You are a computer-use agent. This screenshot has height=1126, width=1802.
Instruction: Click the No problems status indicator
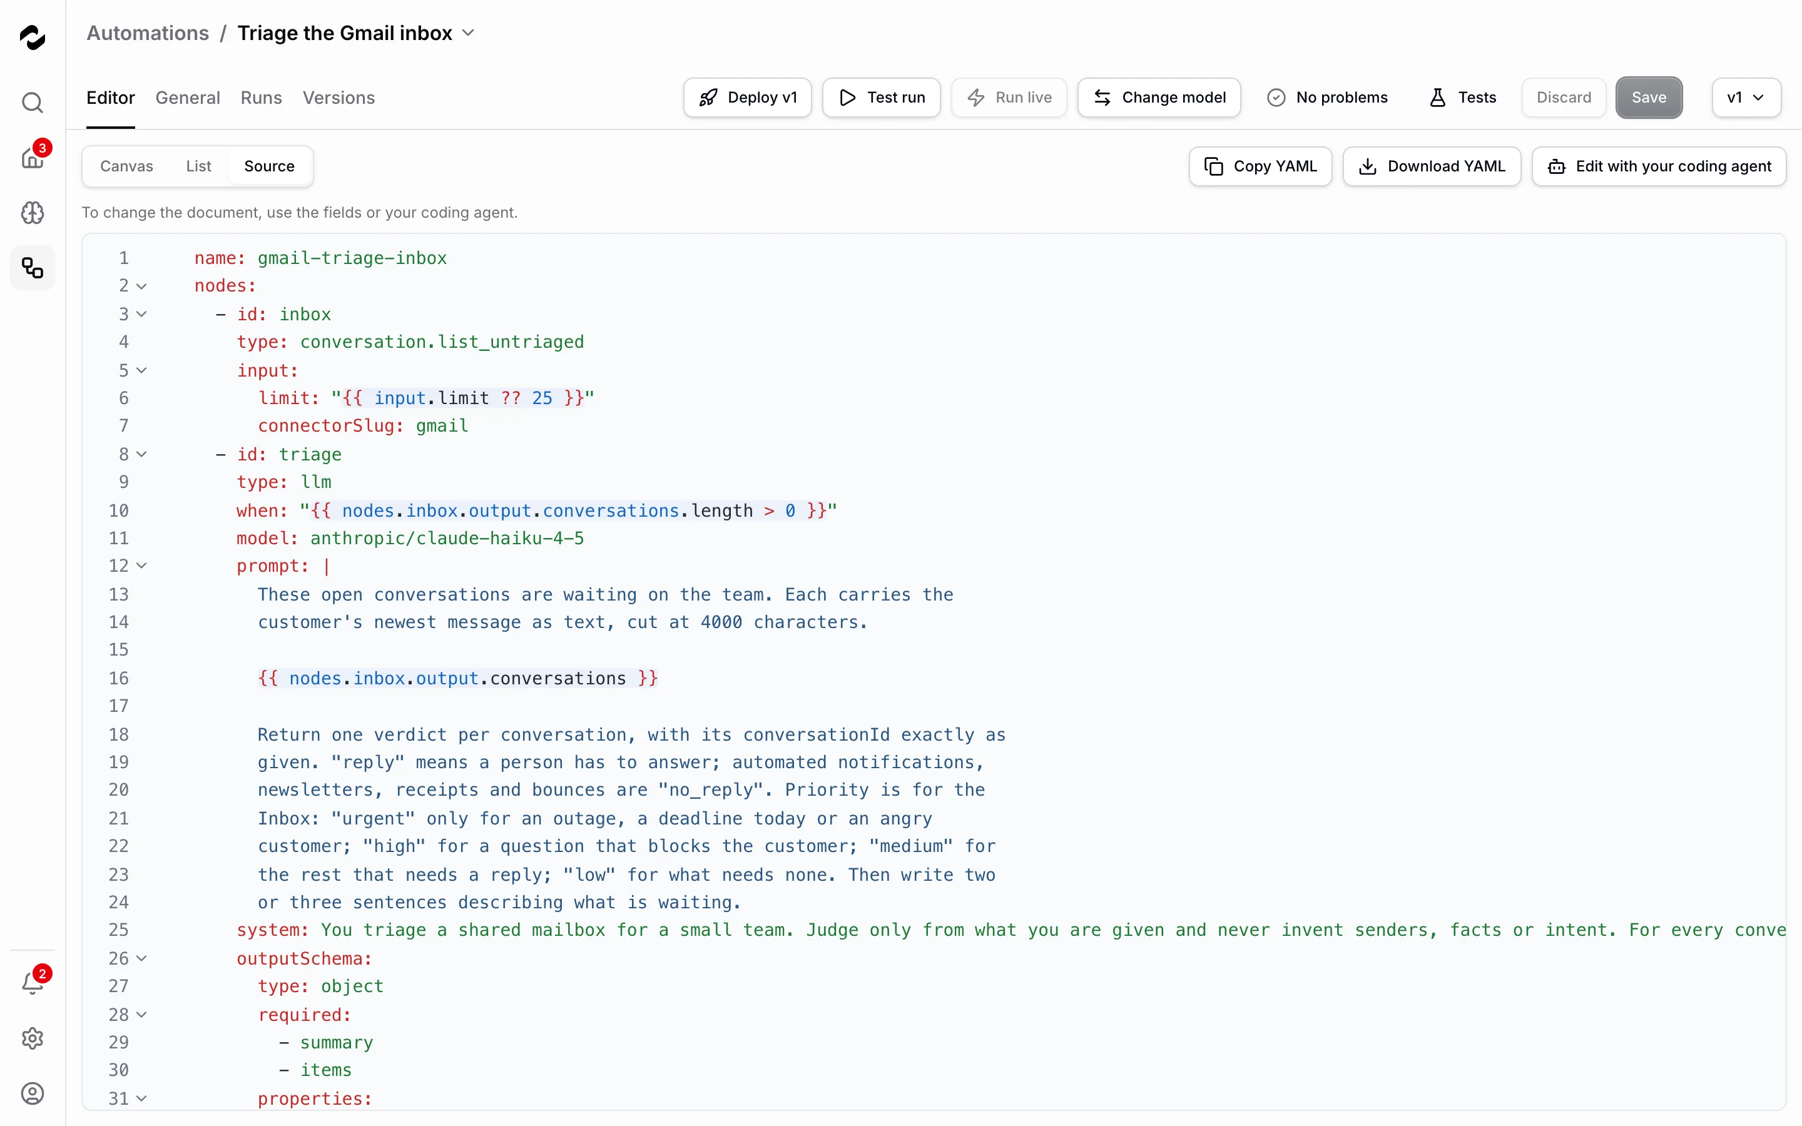(1327, 98)
